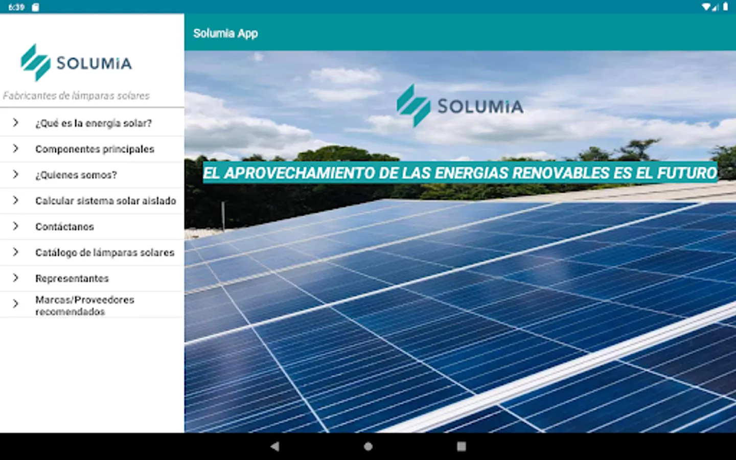
Task: Expand chevron beside Componentes principales
Action: point(15,148)
